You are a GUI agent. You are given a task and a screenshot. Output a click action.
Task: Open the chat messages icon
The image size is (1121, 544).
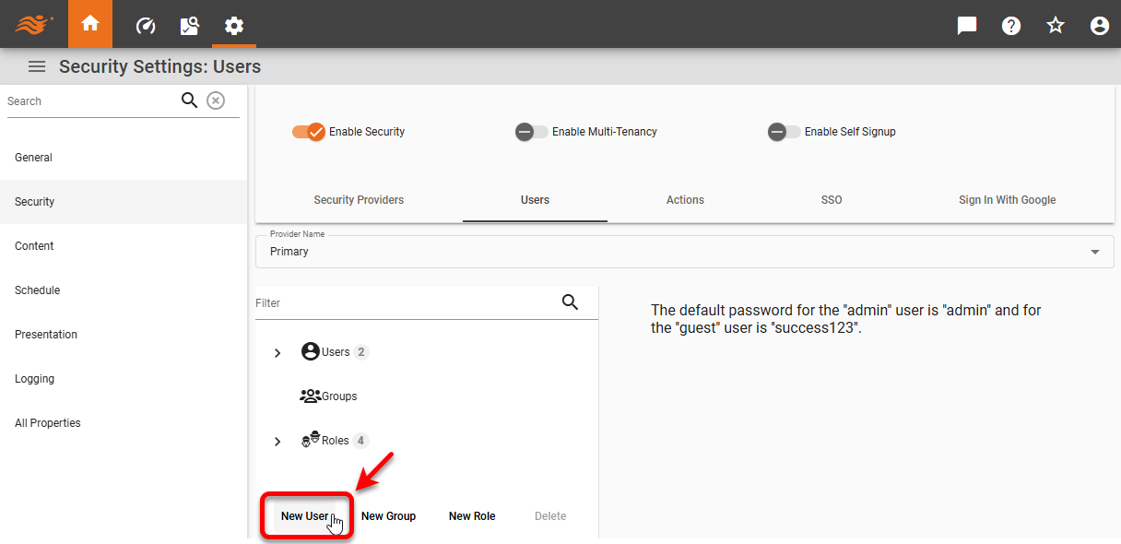966,26
